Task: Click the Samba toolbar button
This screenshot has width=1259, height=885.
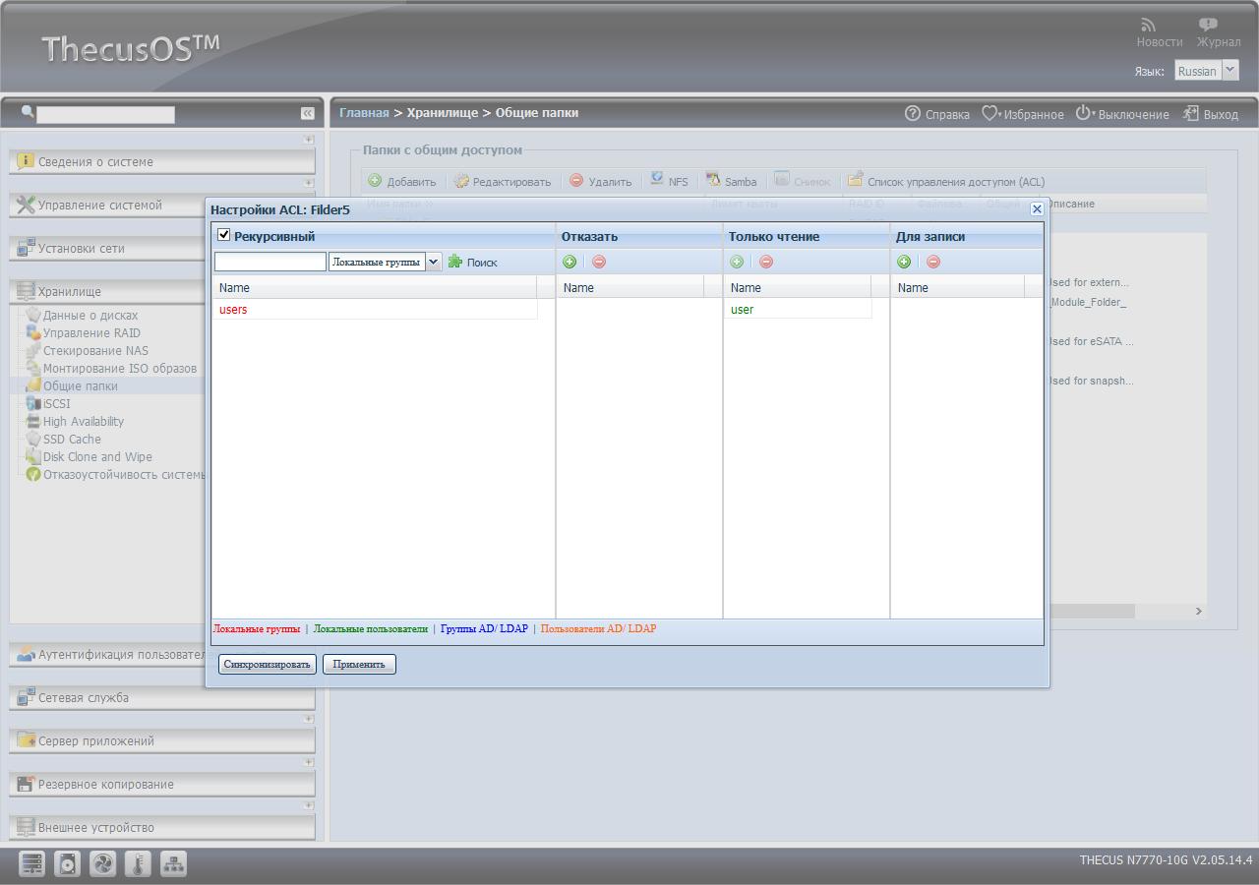Action: pyautogui.click(x=732, y=182)
